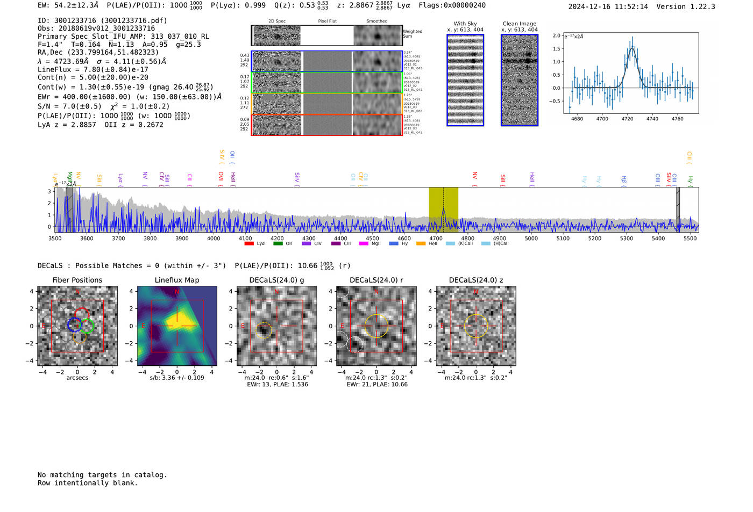Image resolution: width=753 pixels, height=512 pixels.
Task: Select the blue-outlined fiber spectrum row
Action: pyautogui.click(x=326, y=61)
